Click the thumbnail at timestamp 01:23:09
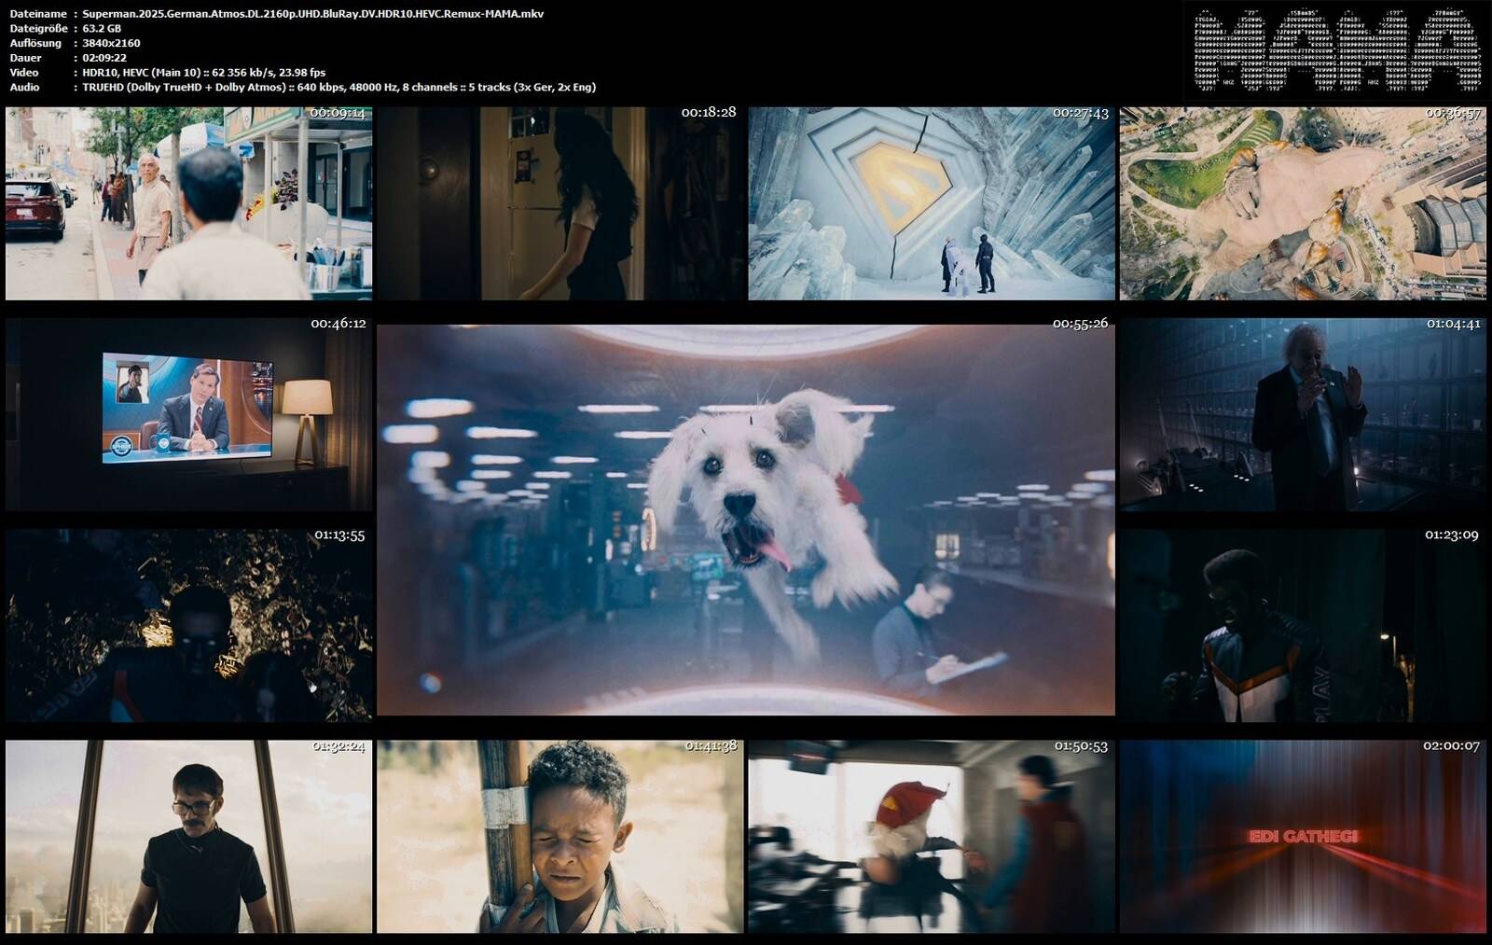Image resolution: width=1492 pixels, height=945 pixels. pyautogui.click(x=1303, y=626)
